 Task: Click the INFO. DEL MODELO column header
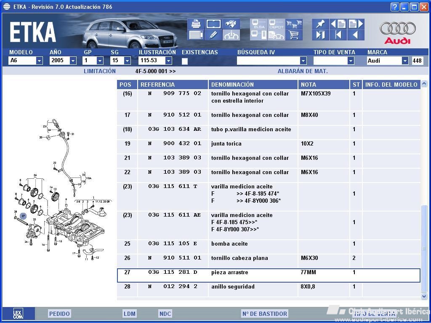click(391, 85)
